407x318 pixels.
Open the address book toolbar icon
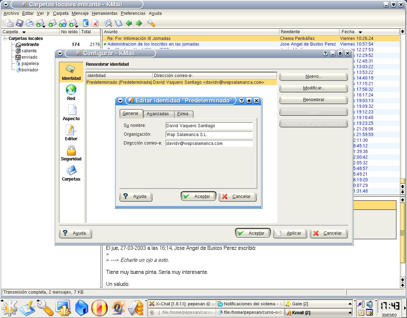tap(118, 23)
